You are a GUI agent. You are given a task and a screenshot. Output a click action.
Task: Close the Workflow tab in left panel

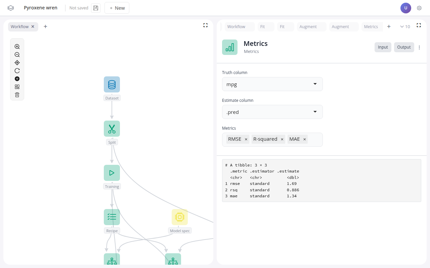(33, 26)
